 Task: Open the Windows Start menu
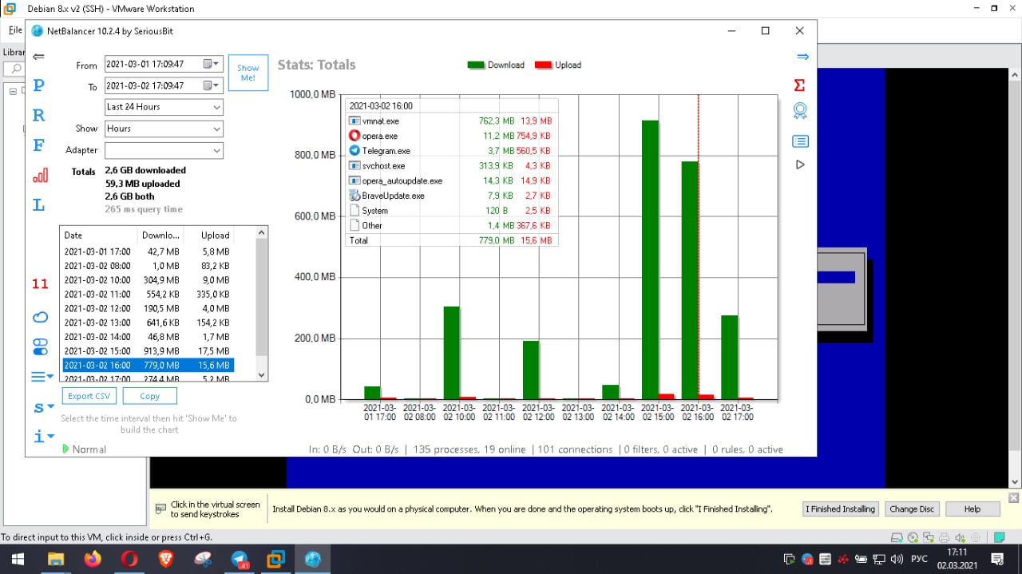[17, 559]
